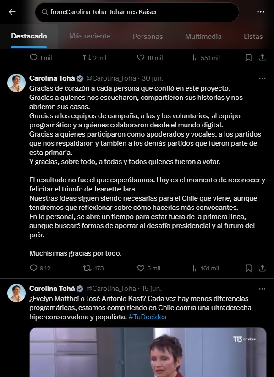Go back using the left arrow icon
Viewport: 274px width, 377px height.
pyautogui.click(x=12, y=12)
